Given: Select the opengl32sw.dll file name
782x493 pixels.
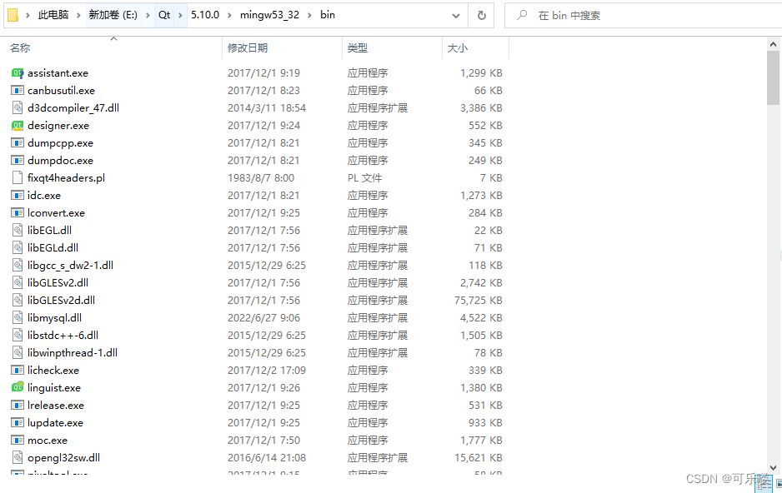Looking at the screenshot, I should click(x=63, y=458).
